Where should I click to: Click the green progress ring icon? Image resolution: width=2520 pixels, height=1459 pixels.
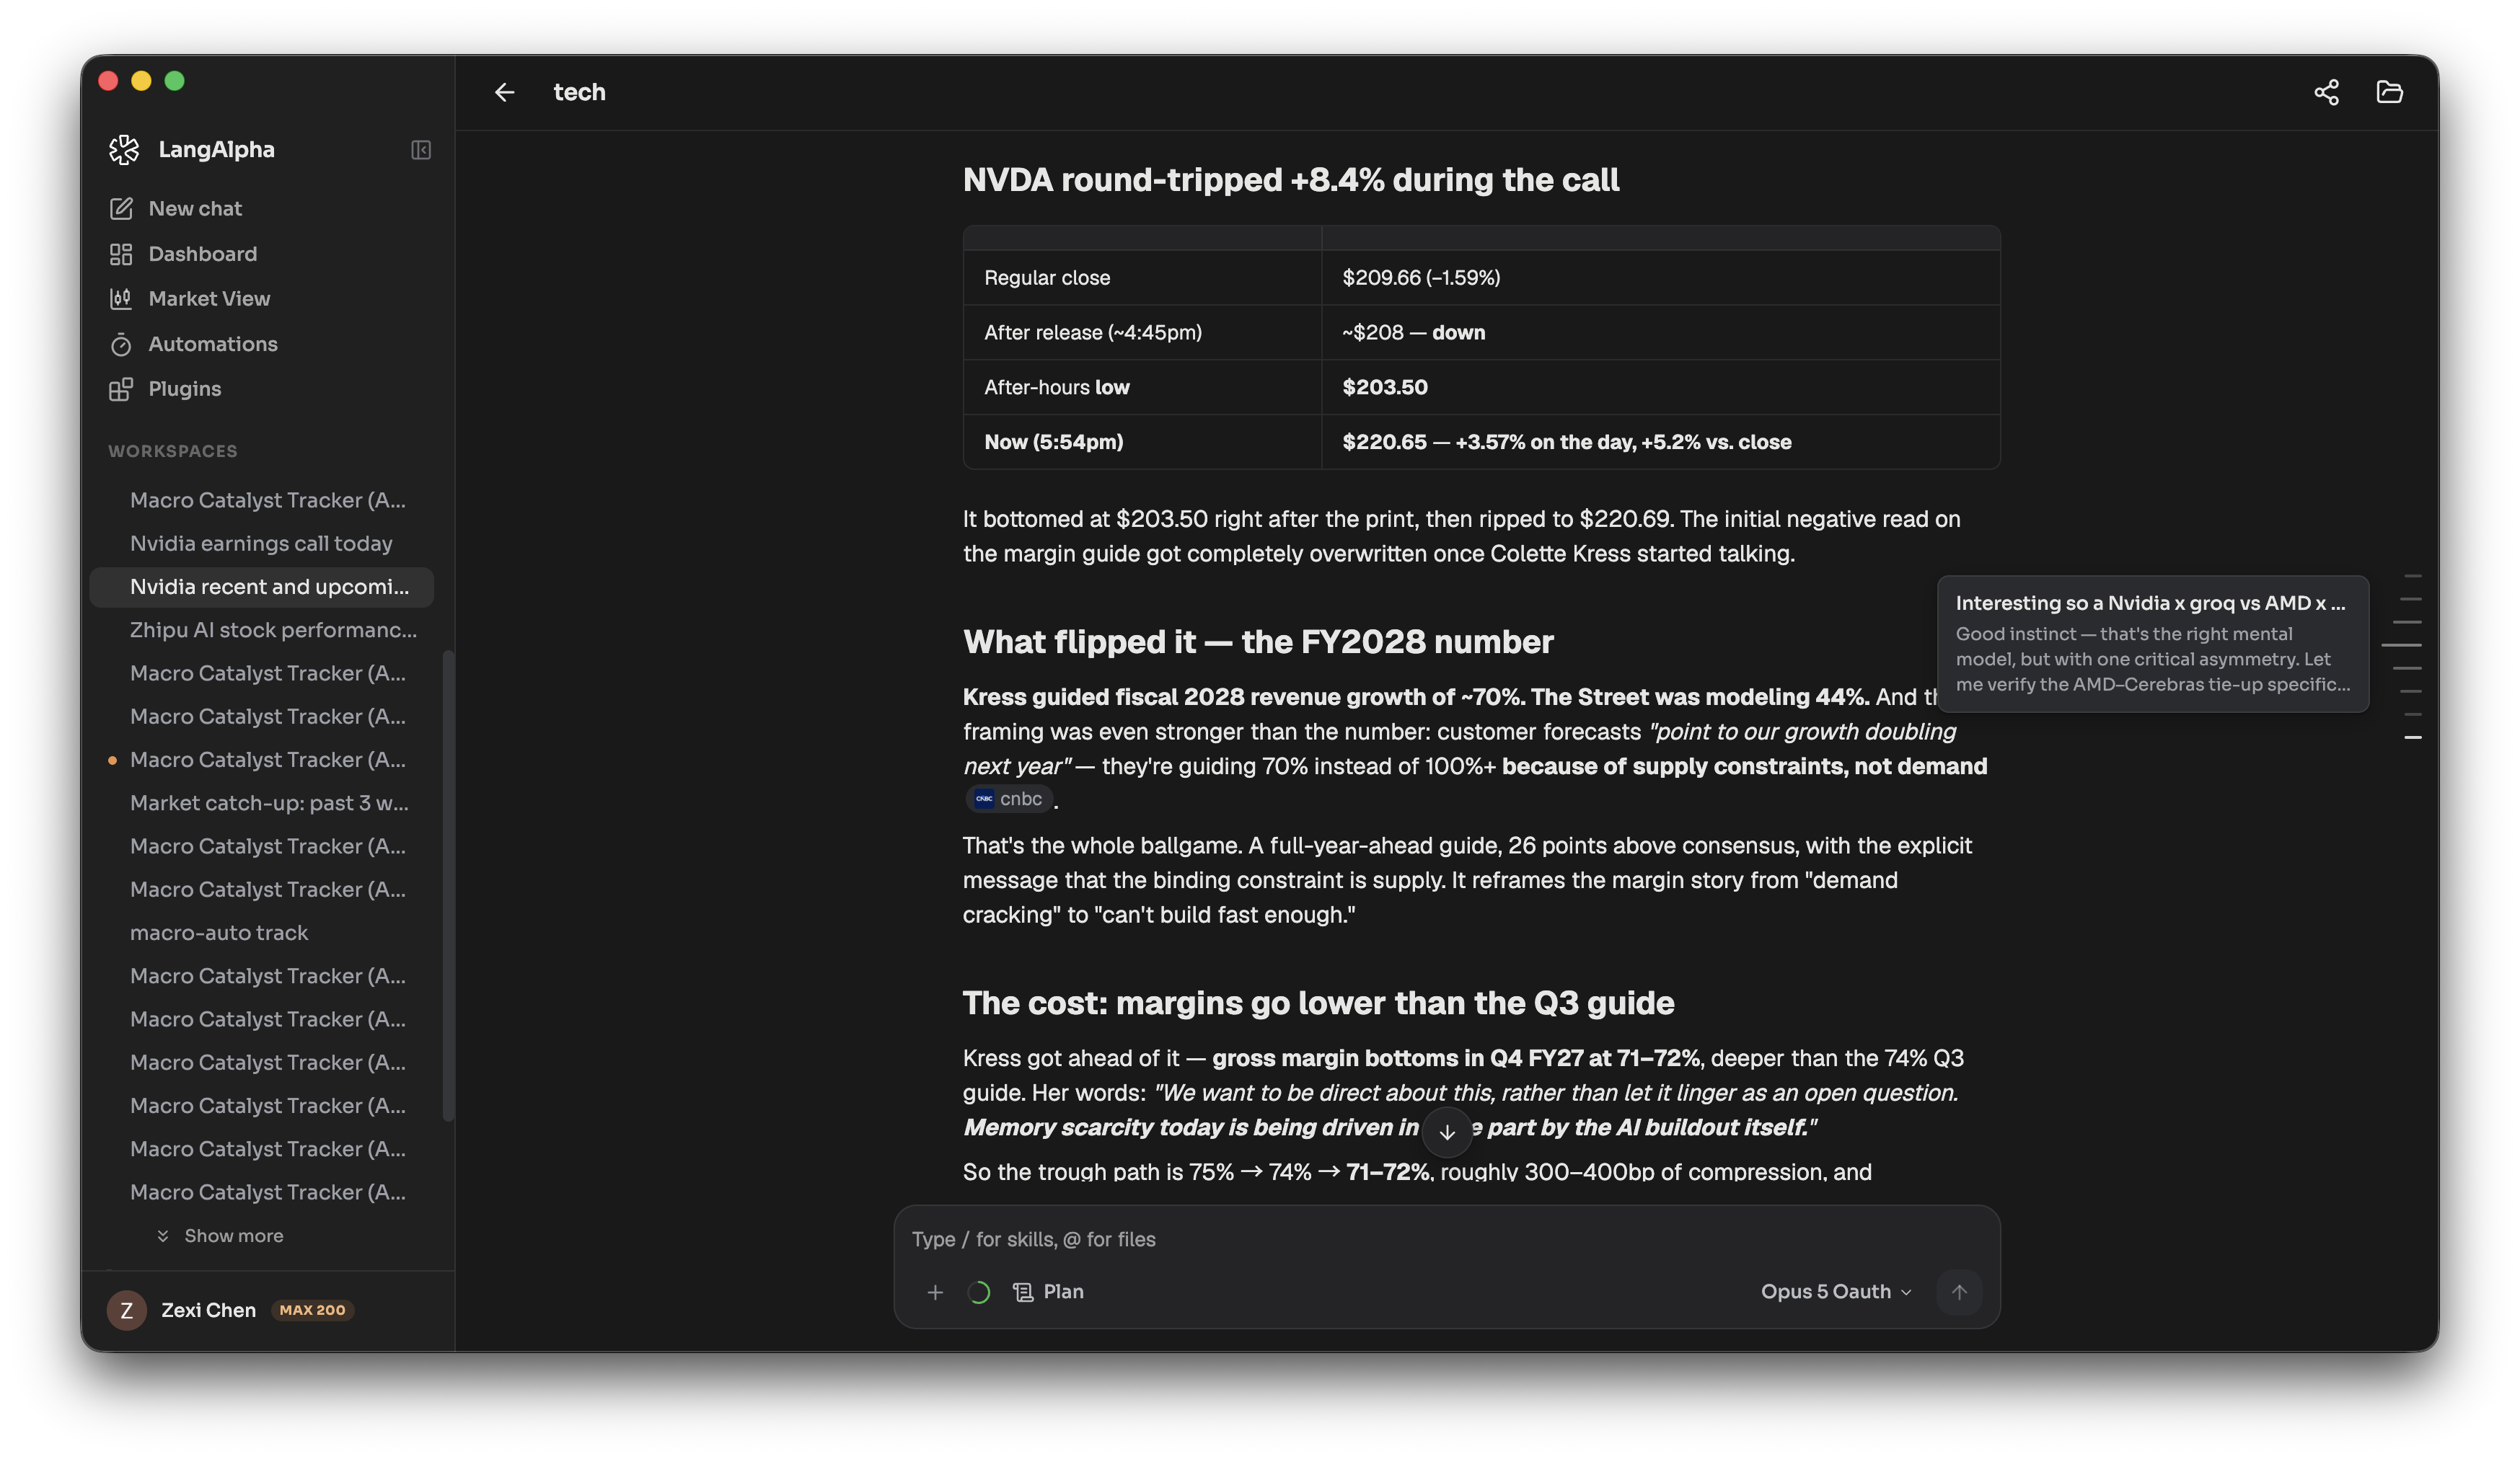point(978,1292)
